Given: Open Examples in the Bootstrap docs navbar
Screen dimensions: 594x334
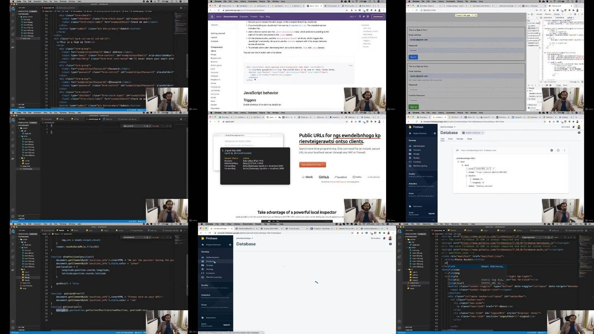Looking at the screenshot, I should [x=244, y=17].
